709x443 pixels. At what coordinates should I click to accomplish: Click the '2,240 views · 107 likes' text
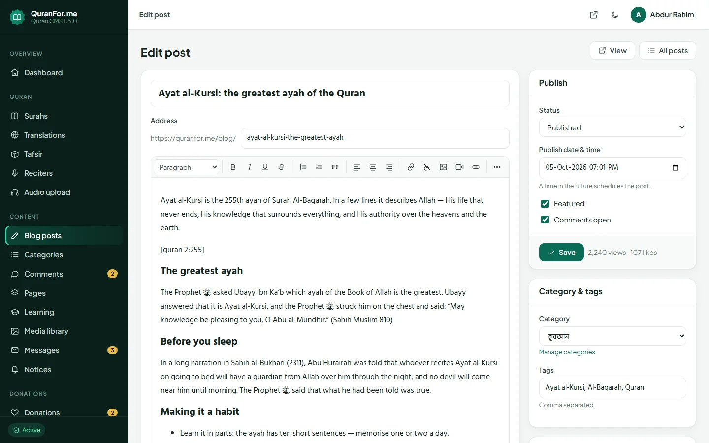pyautogui.click(x=622, y=253)
